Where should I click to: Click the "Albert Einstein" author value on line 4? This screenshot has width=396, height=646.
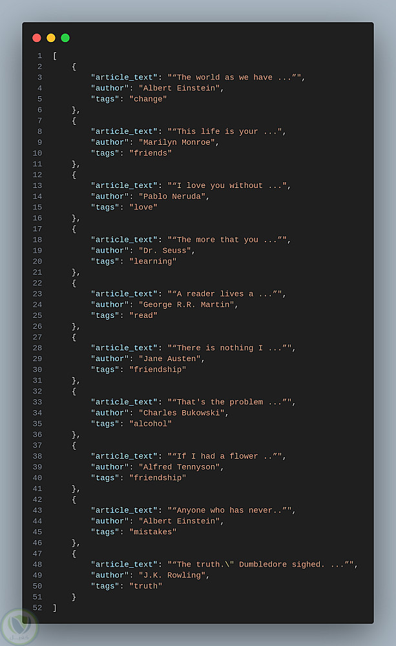179,89
